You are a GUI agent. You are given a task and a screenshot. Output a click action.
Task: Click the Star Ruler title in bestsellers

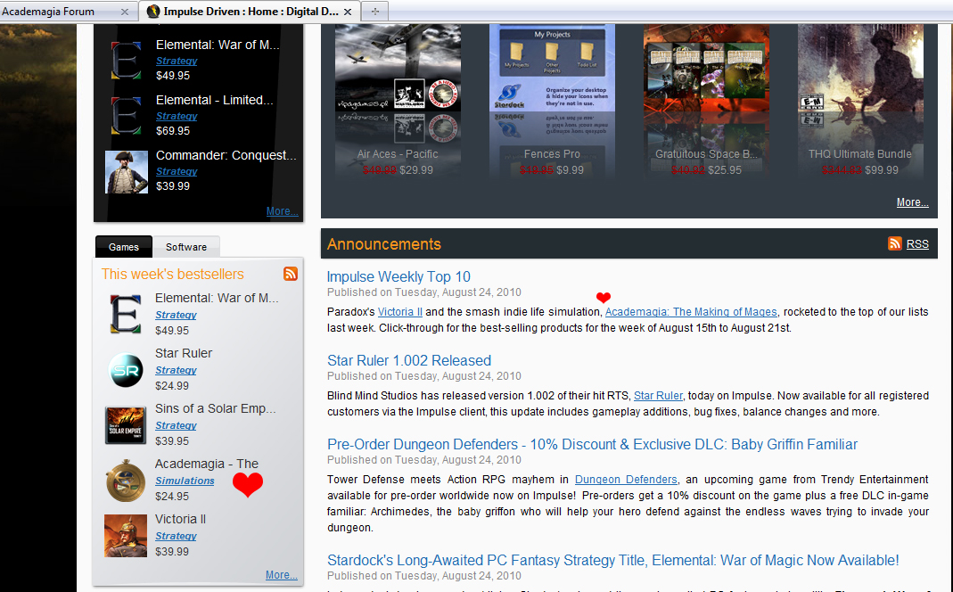[x=184, y=353]
